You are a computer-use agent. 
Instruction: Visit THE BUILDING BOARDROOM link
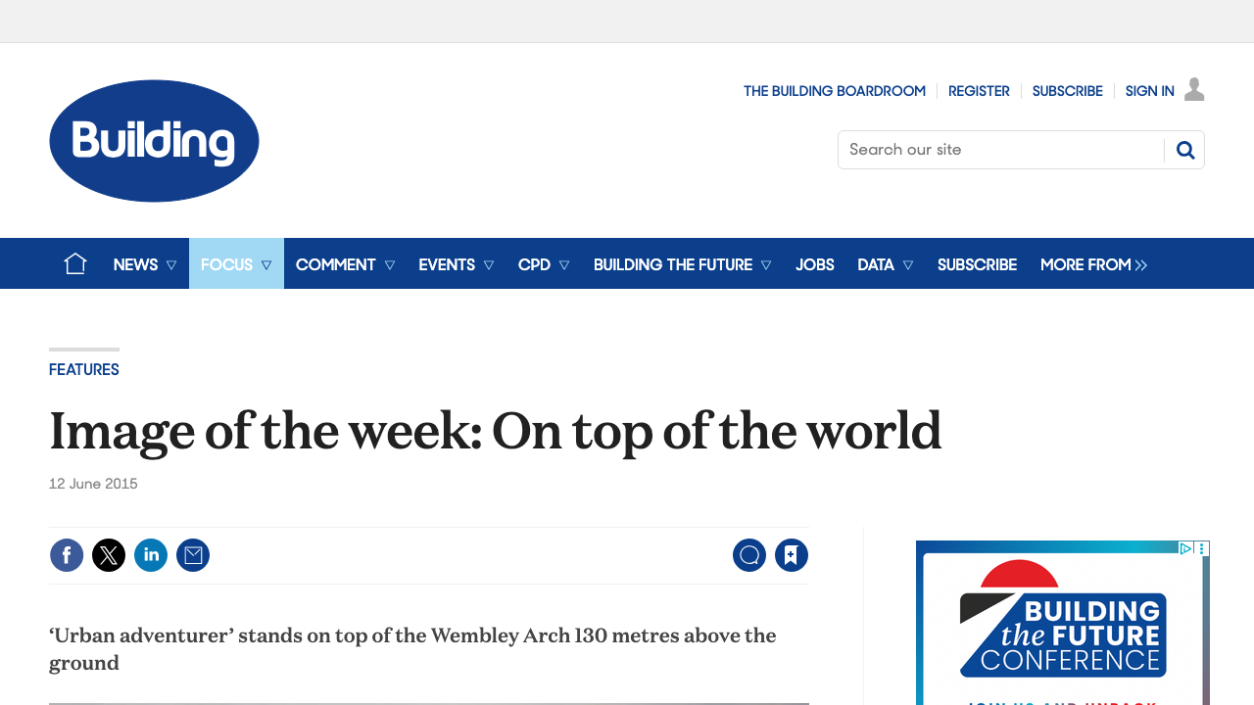[834, 90]
